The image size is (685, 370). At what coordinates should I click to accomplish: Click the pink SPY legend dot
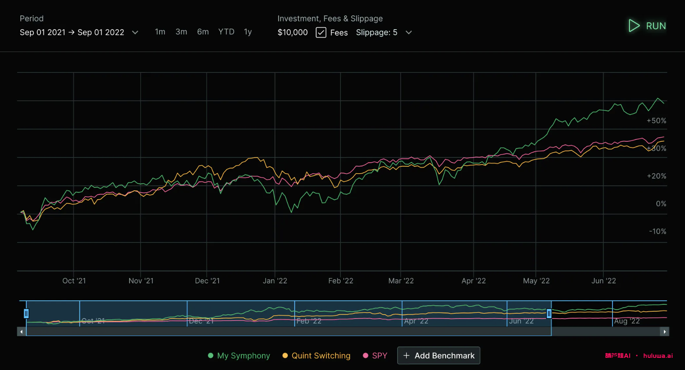pyautogui.click(x=366, y=355)
